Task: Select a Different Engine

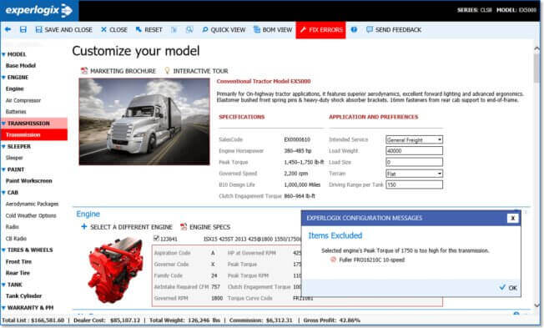Action: (x=127, y=227)
